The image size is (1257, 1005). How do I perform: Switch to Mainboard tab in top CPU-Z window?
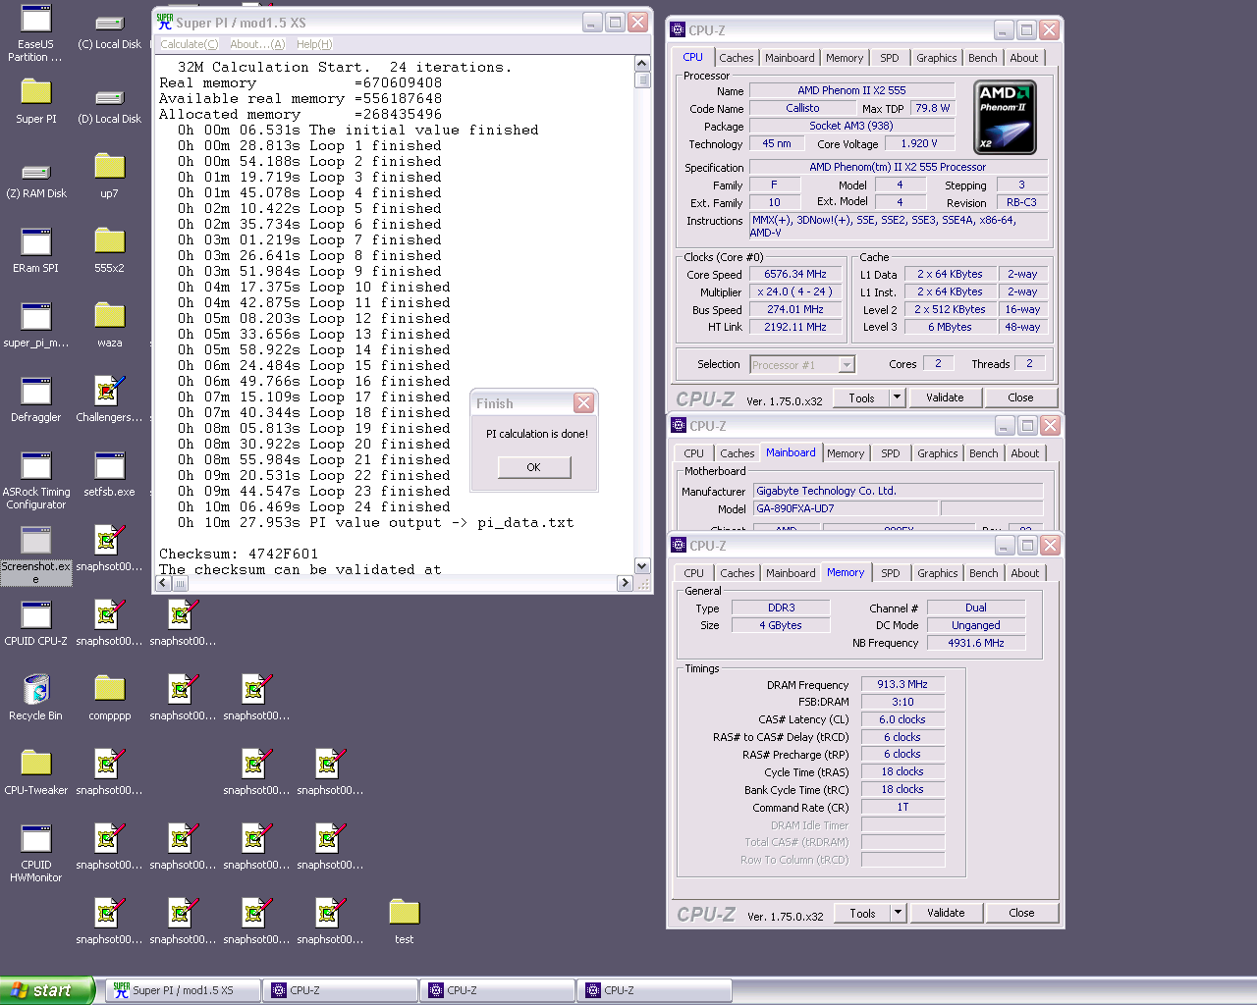[x=790, y=58]
